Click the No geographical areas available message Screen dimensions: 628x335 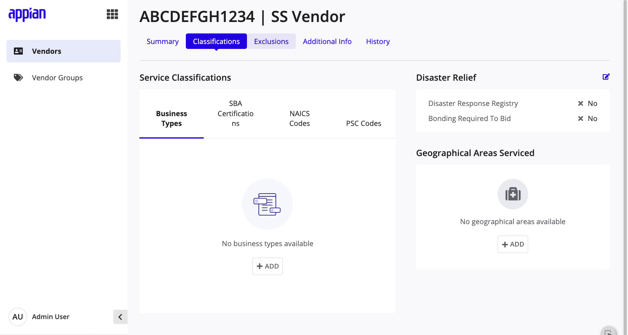(513, 222)
